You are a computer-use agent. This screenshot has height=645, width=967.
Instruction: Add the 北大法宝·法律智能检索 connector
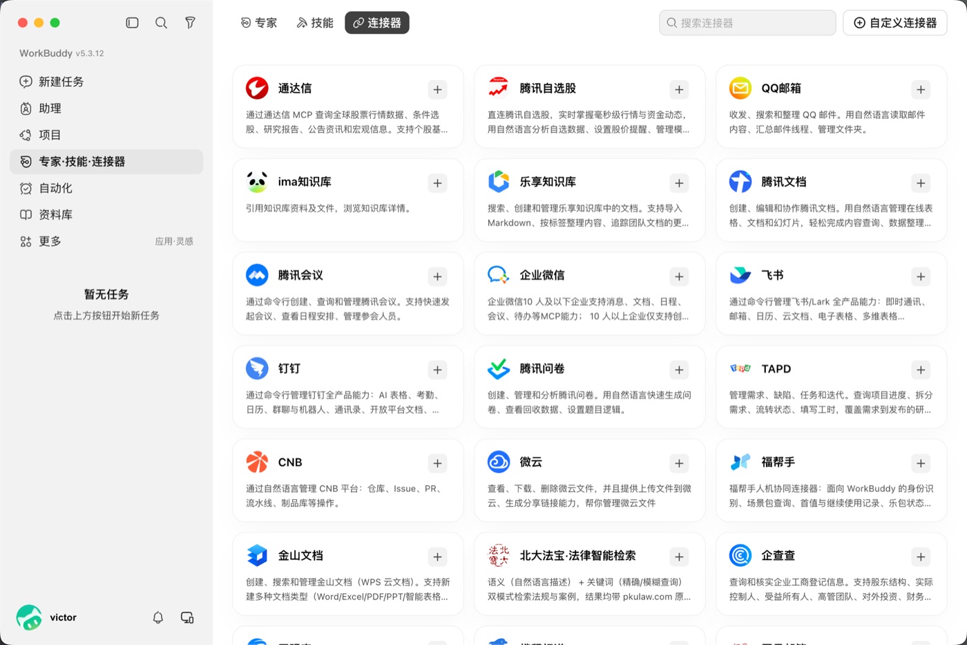(679, 557)
